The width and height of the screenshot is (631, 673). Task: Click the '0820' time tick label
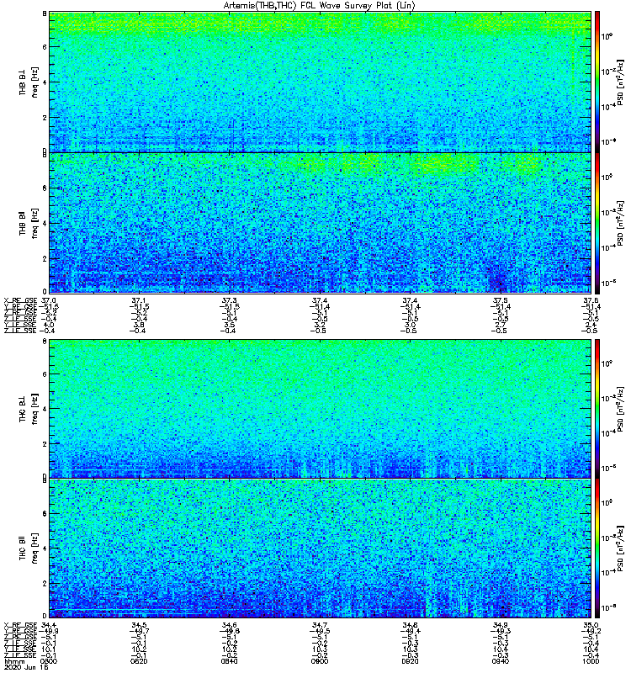[139, 661]
